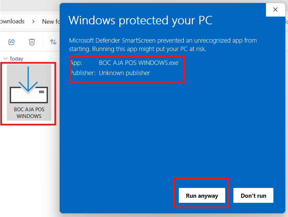The image size is (288, 217).
Task: Expand the breadcrumb arrow after Downloads
Action: pyautogui.click(x=33, y=22)
